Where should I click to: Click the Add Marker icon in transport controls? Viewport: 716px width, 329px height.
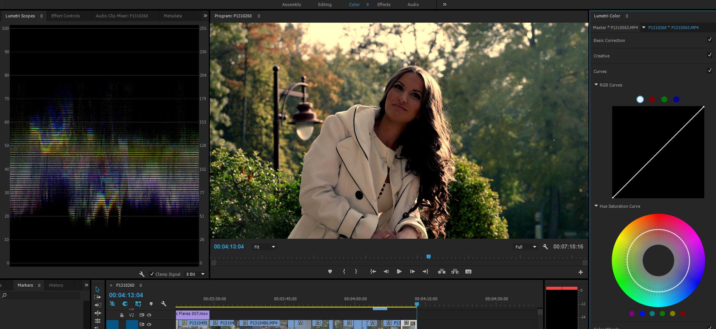point(330,272)
